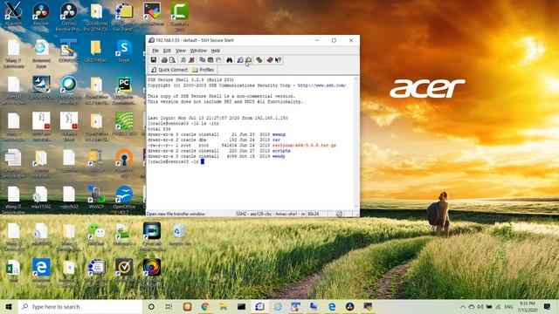
Task: Open File Explorer from the taskbar
Action: pyautogui.click(x=224, y=306)
